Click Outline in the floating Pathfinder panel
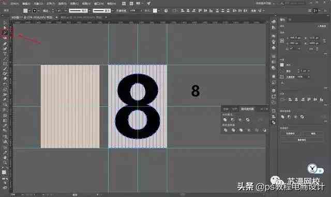This screenshot has height=197, width=331. (257, 130)
